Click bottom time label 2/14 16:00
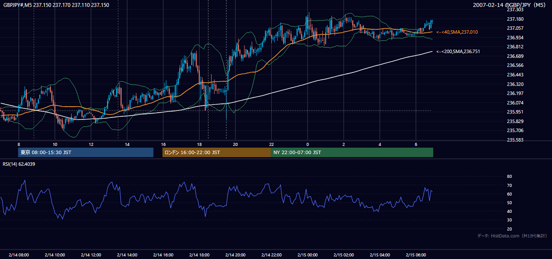 coord(163,255)
